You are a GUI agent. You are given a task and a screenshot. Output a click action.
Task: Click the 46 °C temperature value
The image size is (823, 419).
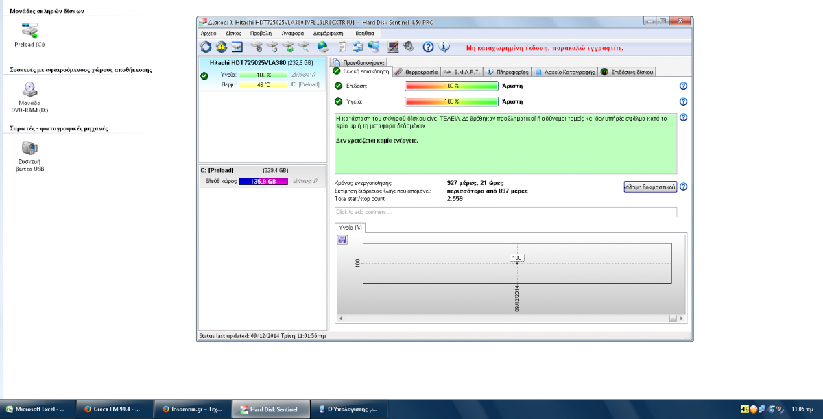(263, 84)
